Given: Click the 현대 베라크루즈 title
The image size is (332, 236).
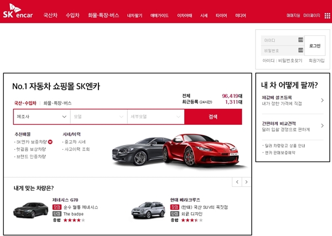Looking at the screenshot, I should pos(185,200).
